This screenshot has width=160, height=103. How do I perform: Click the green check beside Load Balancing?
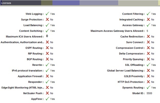click(47, 25)
